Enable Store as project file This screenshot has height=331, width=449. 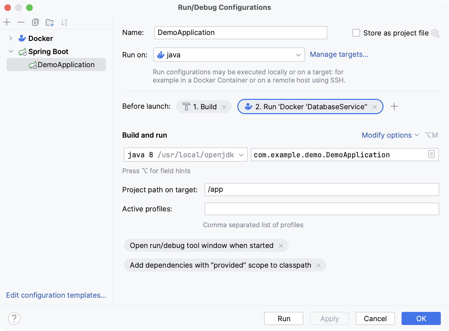(356, 33)
